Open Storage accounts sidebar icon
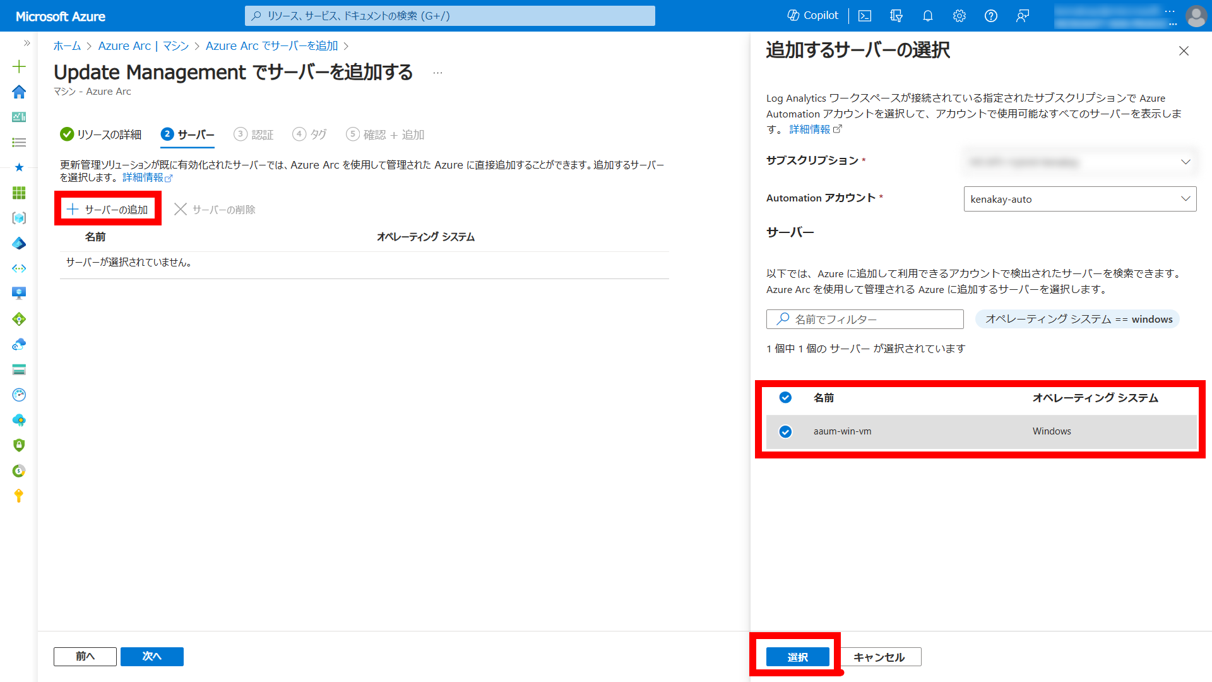 pos(19,369)
